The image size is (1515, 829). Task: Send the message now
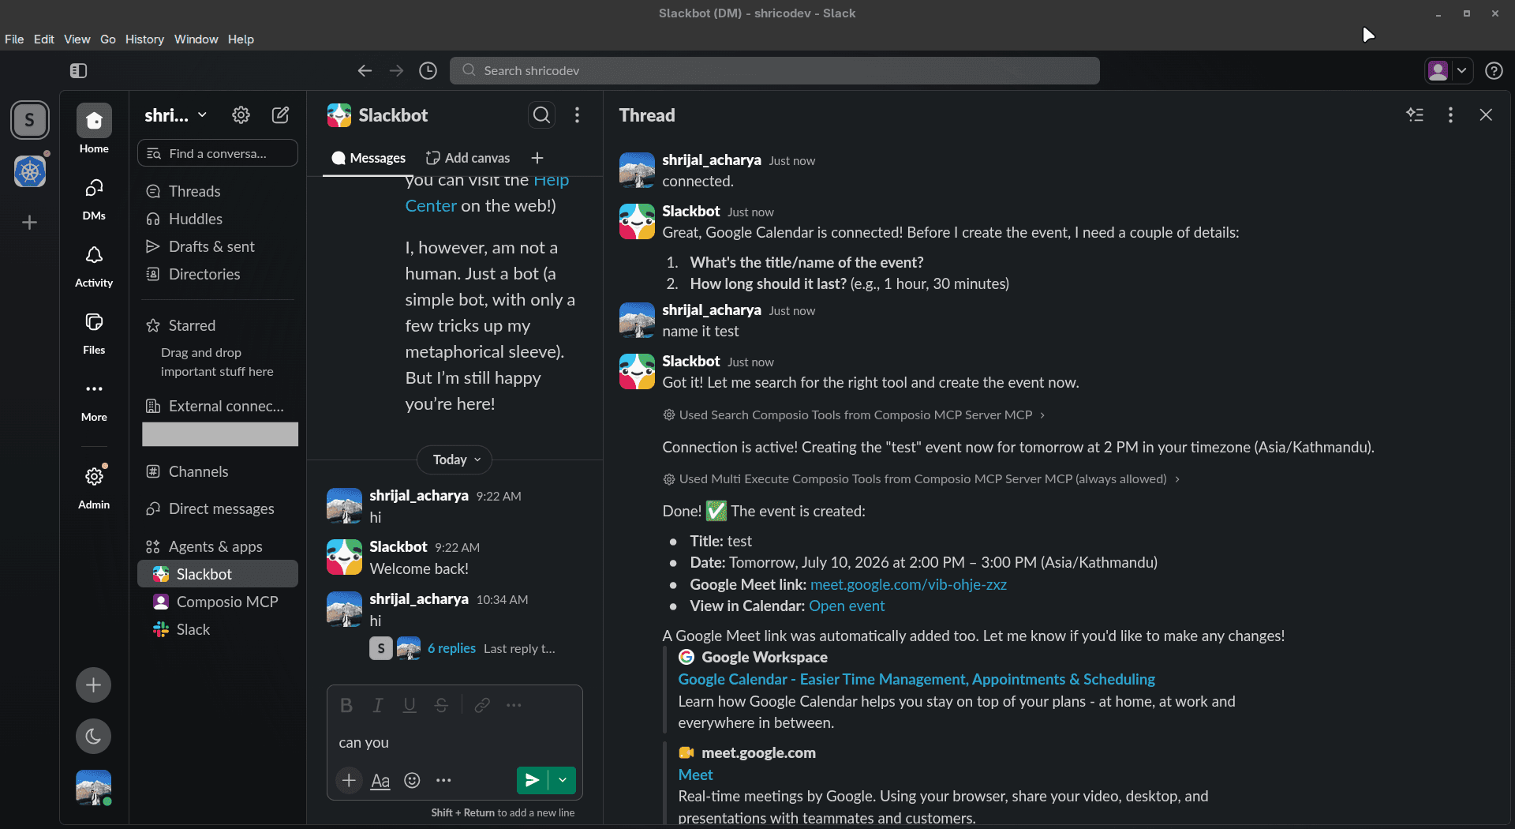pos(533,780)
